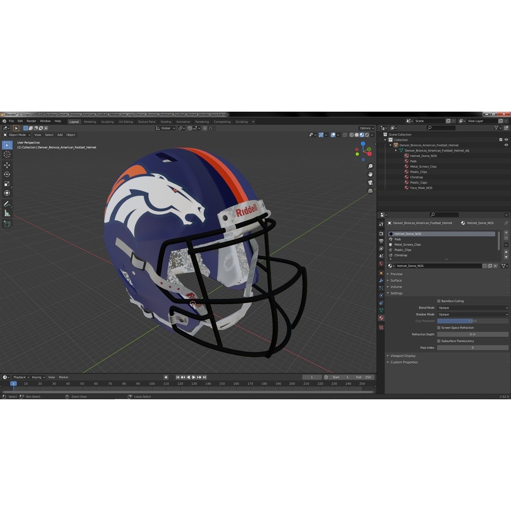Expand the Volume panel
The image size is (511, 511).
[x=396, y=287]
